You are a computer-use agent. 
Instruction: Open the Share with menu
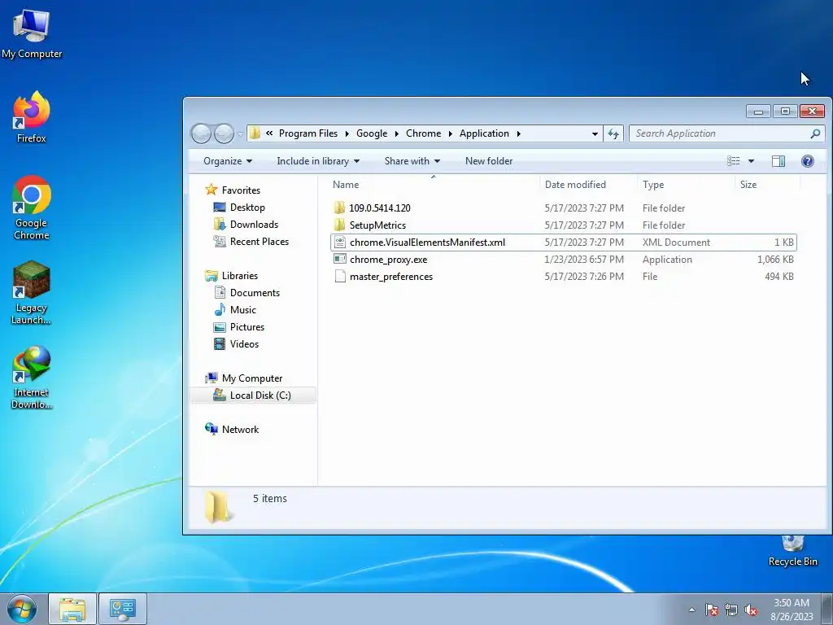(412, 161)
